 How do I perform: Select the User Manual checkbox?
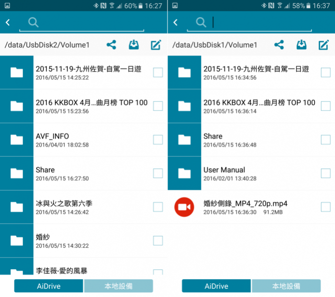325,173
